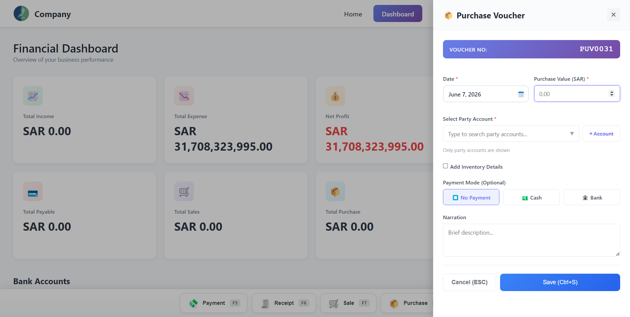Screen dimensions: 630x317
Task: Click the Net Profit money bag icon
Action: click(335, 96)
